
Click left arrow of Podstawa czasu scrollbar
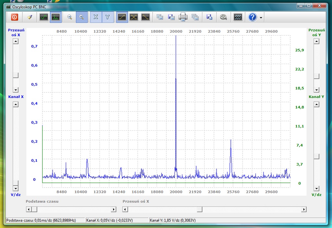[x=29, y=210]
